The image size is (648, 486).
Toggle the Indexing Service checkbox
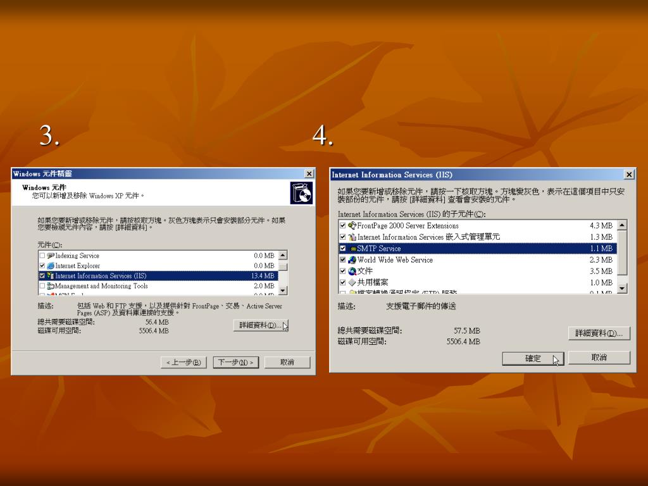[42, 256]
